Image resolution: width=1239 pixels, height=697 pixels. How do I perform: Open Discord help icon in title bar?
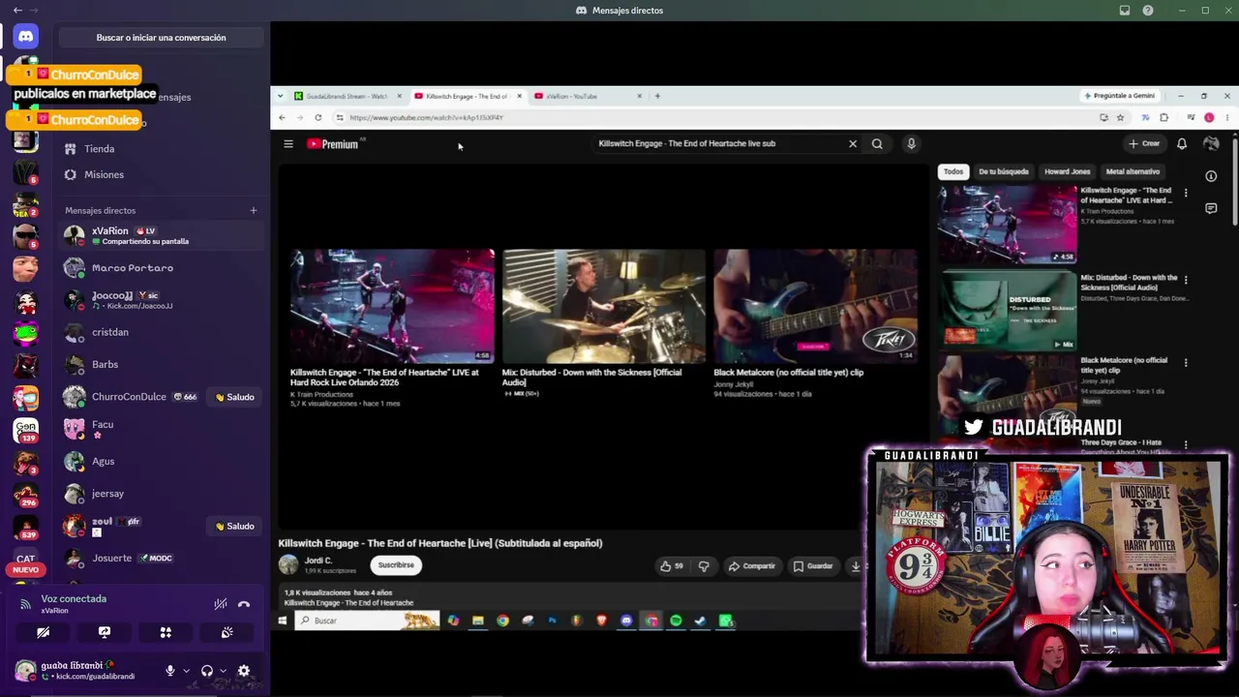pyautogui.click(x=1148, y=11)
